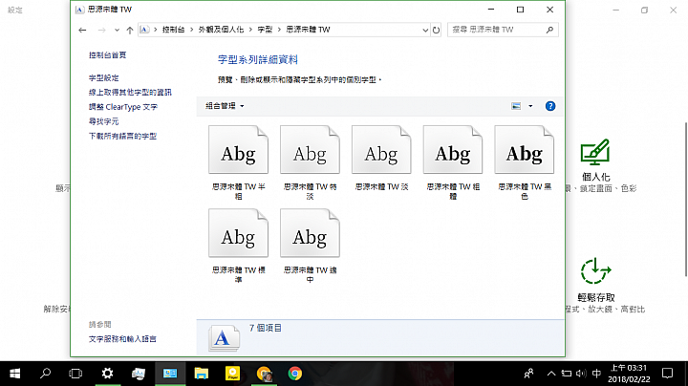Click the control panel taskbar icon
688x386 pixels.
[170, 374]
